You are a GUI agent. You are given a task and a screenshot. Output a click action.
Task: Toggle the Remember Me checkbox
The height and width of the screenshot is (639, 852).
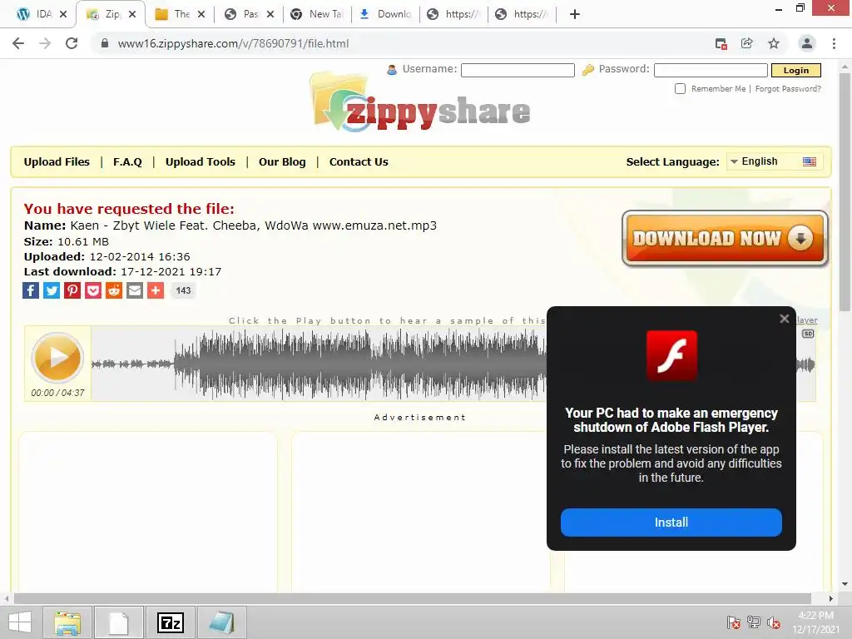(x=680, y=88)
